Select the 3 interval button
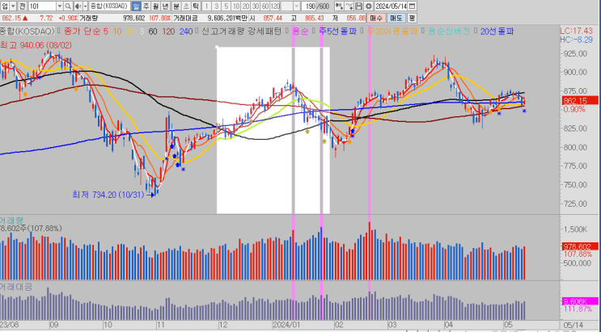The height and width of the screenshot is (332, 601). 217,6
